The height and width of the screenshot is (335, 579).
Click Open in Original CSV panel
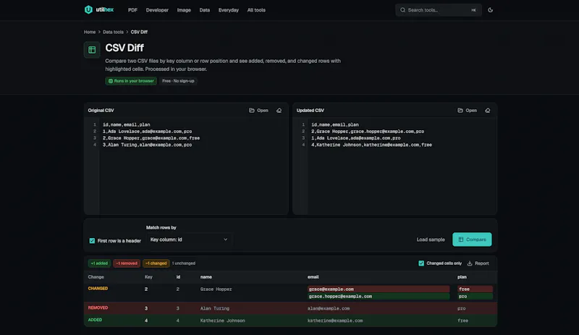[263, 111]
